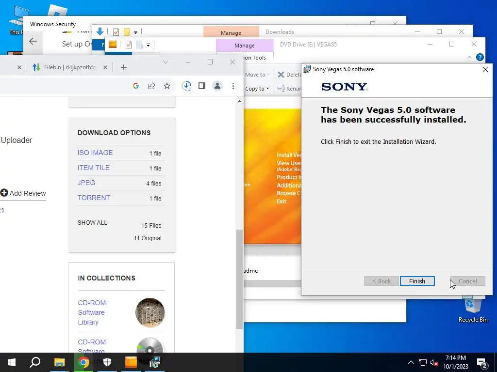This screenshot has height=372, width=497.
Task: Click the orange VEGAS5 drive icon in title bar
Action: [x=113, y=44]
